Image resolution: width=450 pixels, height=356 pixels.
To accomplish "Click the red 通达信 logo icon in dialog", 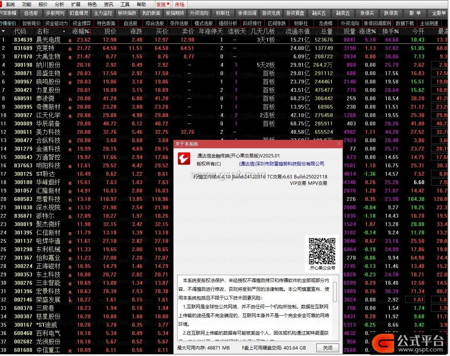I will (x=184, y=159).
